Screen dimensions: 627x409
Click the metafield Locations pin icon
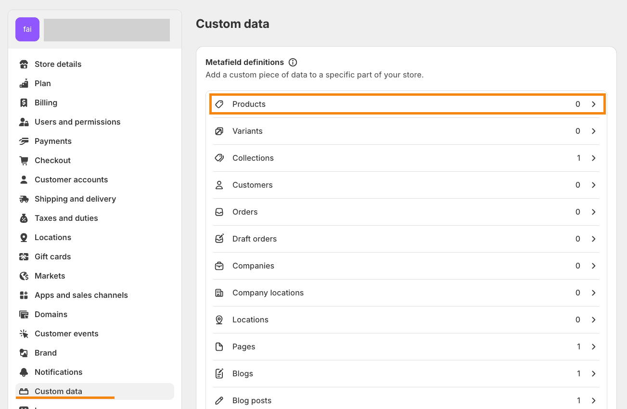219,320
